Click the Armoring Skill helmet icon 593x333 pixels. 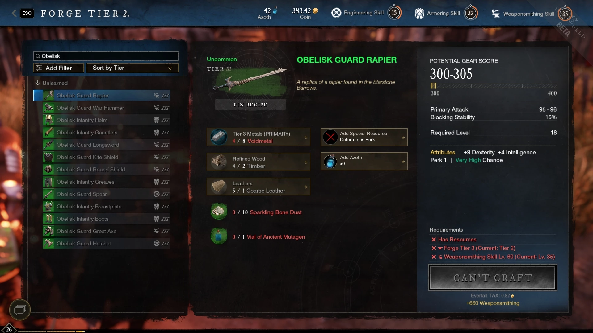click(419, 13)
